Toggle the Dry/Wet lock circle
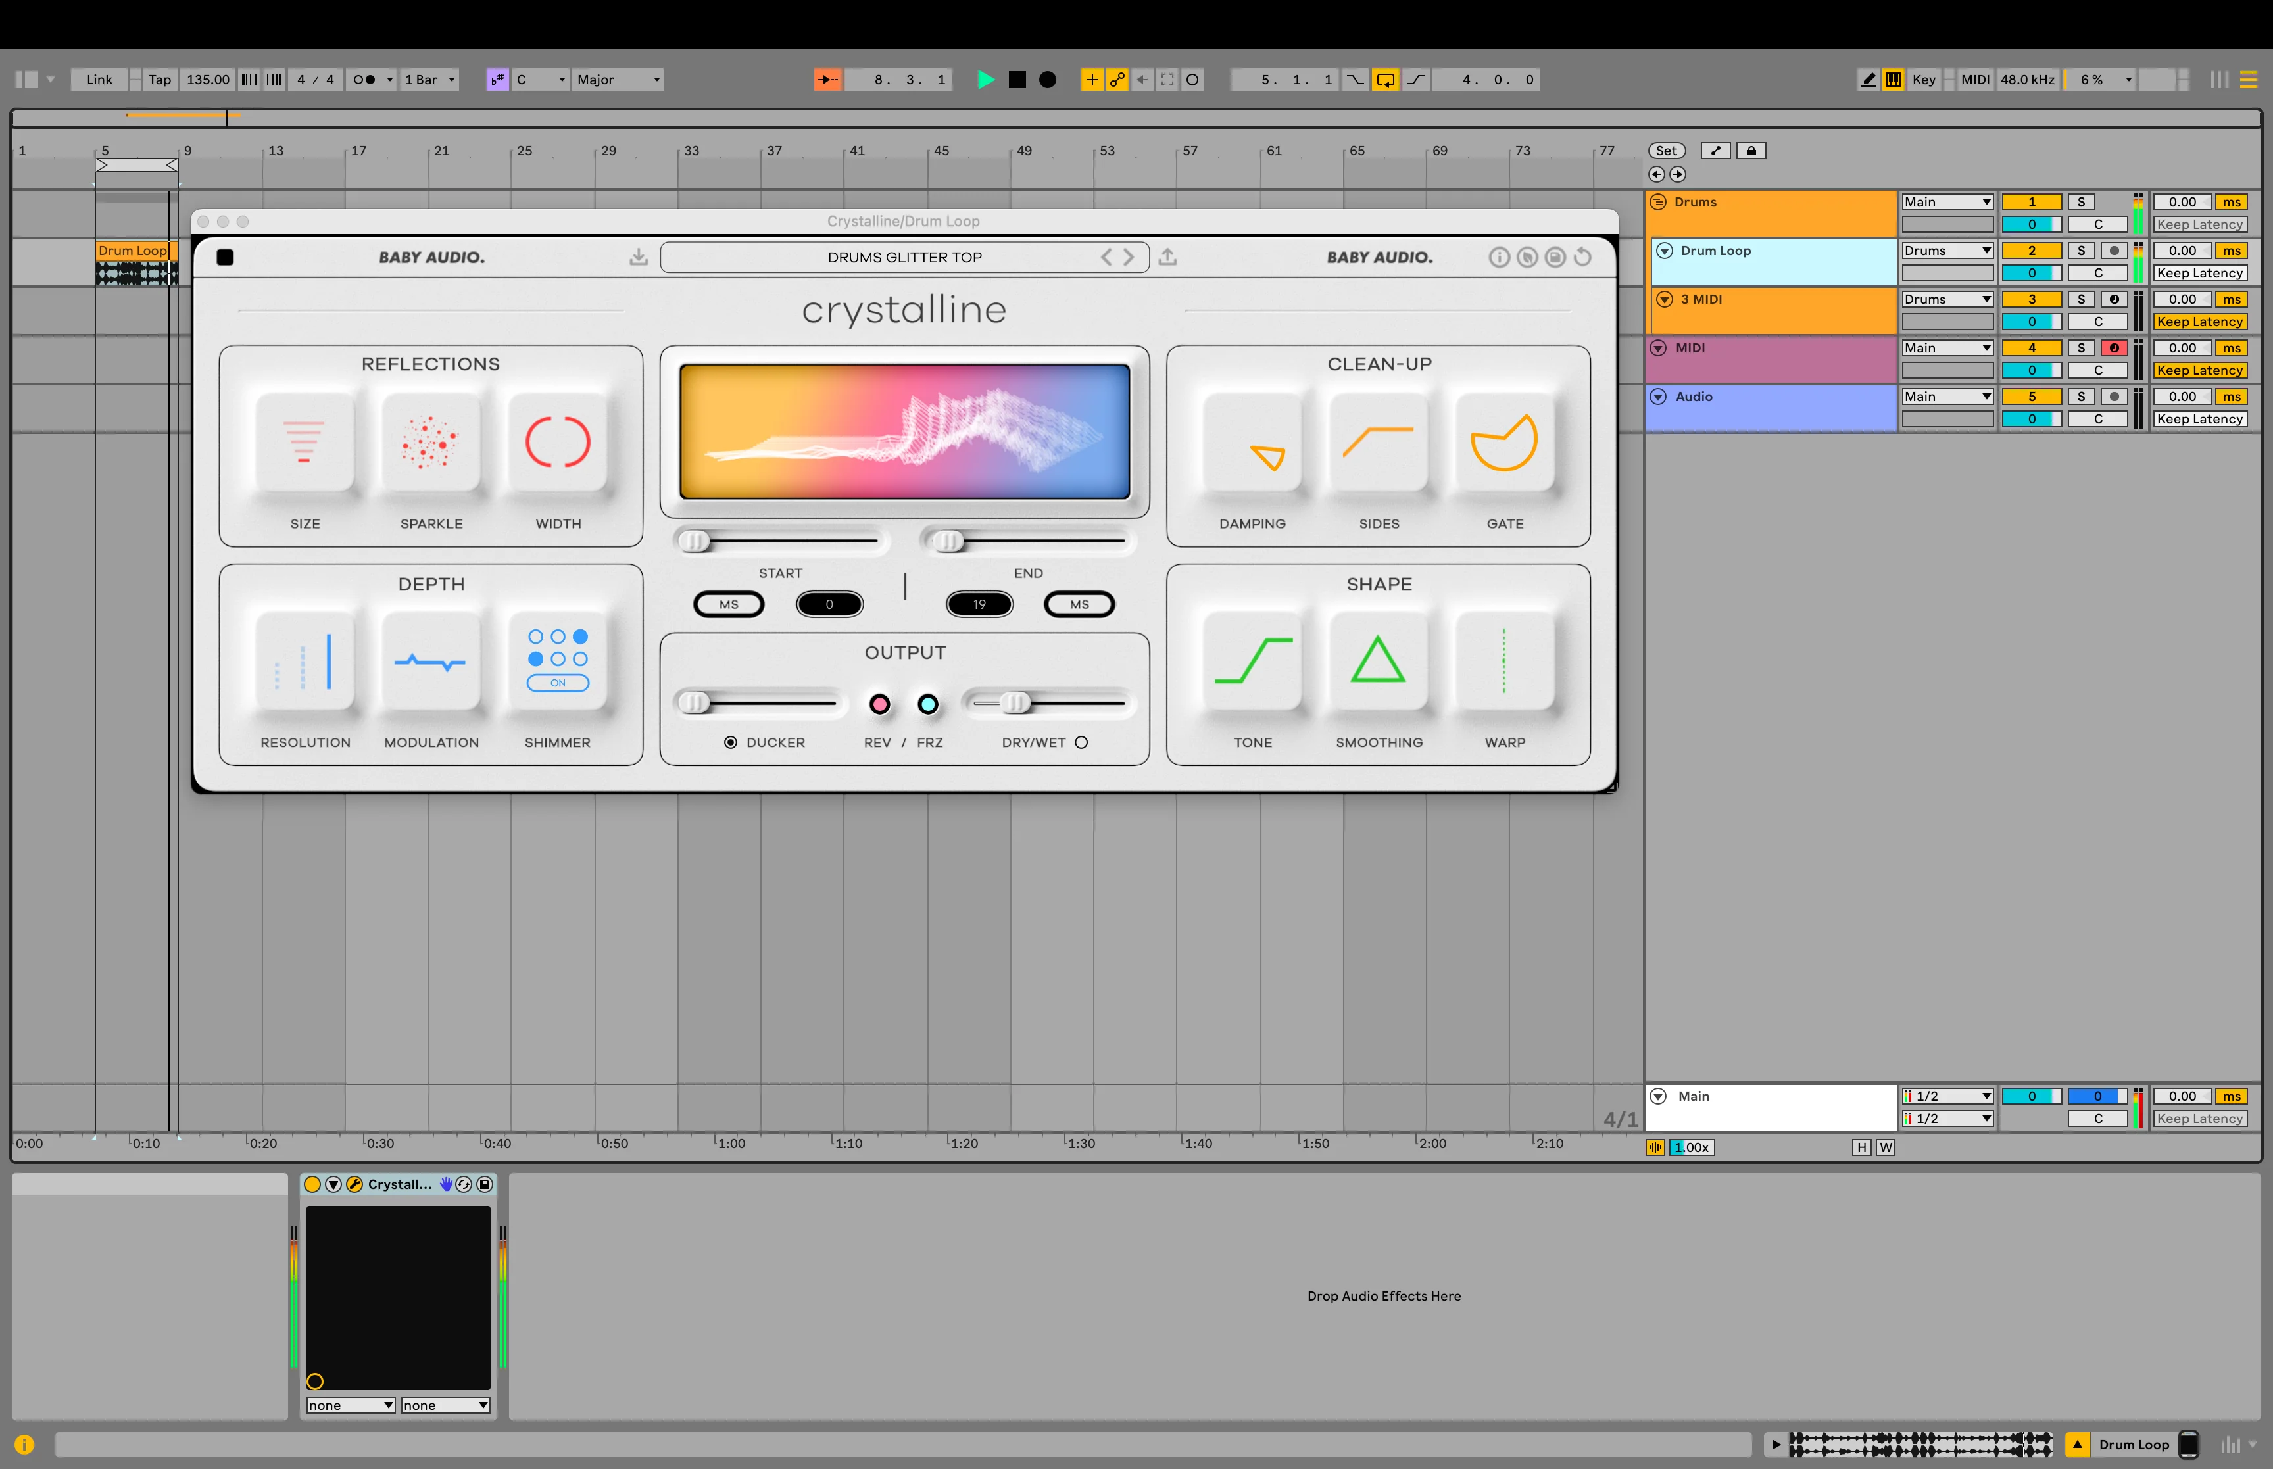Screen dimensions: 2273x1469 1082,743
